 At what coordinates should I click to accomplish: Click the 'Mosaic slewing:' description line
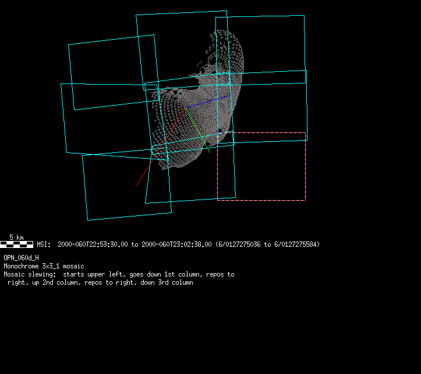[x=119, y=274]
